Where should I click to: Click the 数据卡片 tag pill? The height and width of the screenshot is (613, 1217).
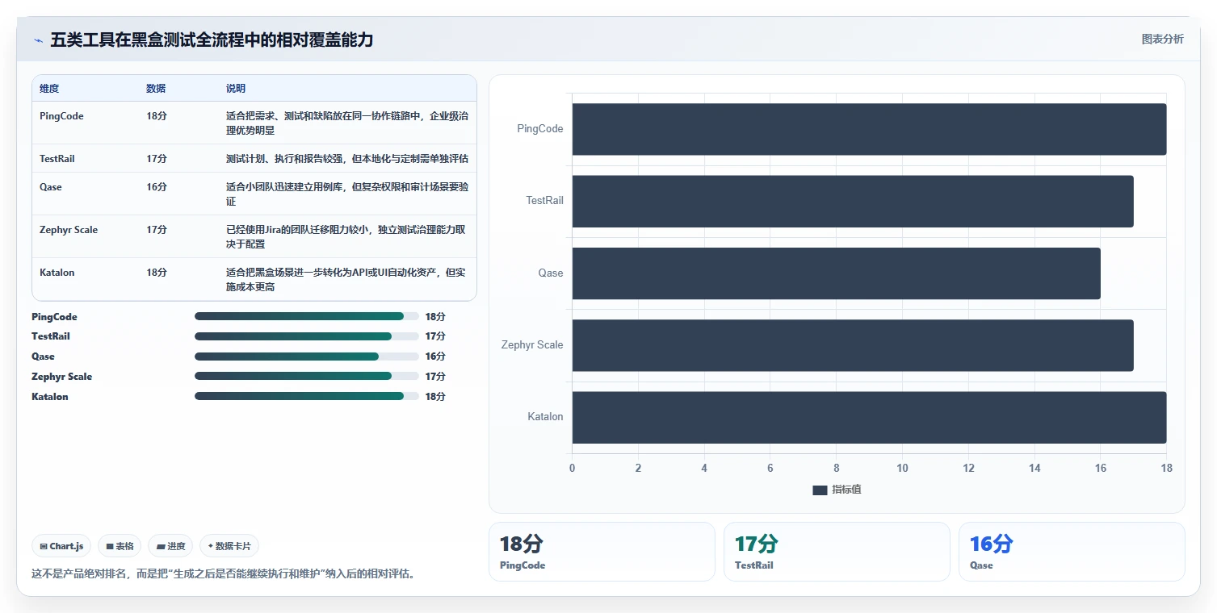[x=229, y=546]
